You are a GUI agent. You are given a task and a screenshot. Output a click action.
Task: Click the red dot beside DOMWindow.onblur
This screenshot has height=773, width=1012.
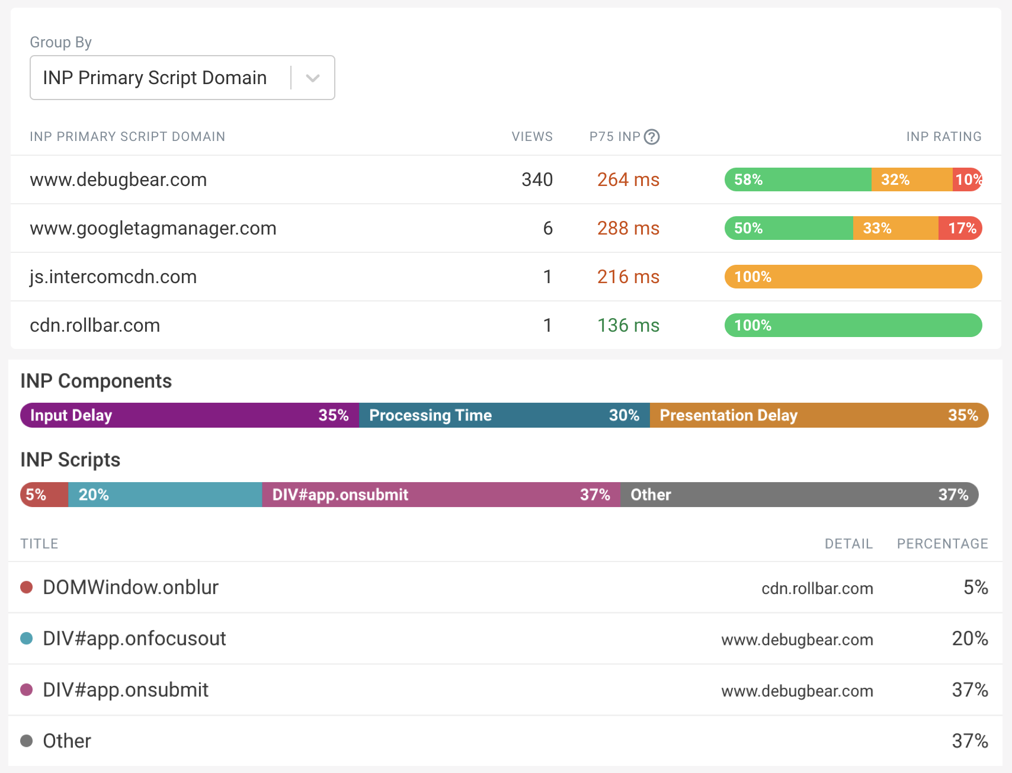click(x=26, y=587)
